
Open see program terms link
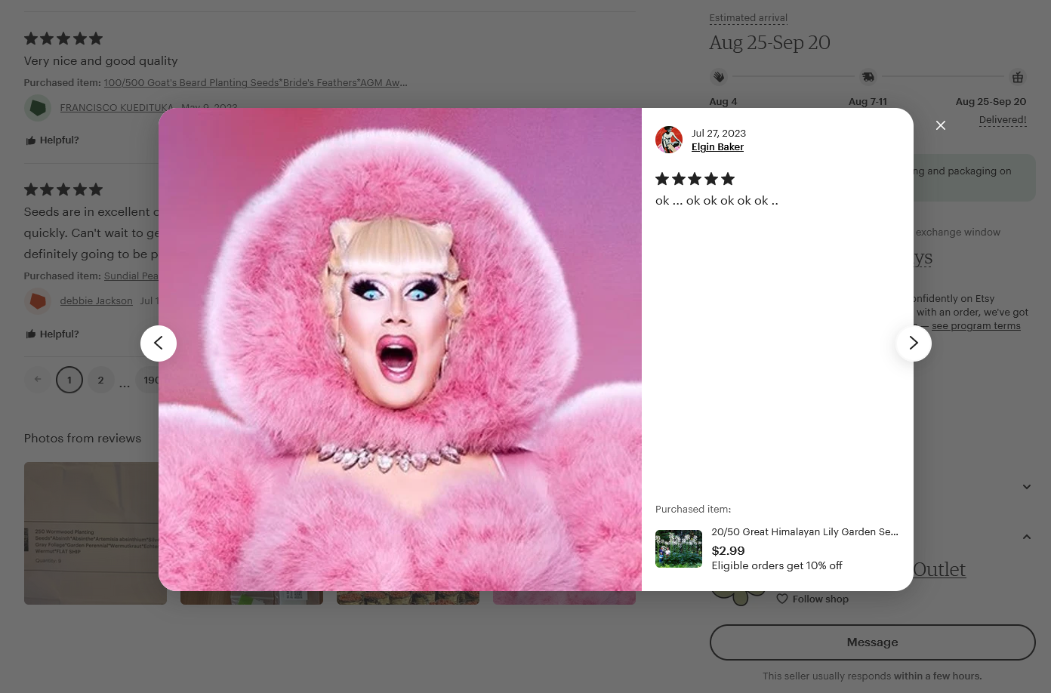click(975, 326)
